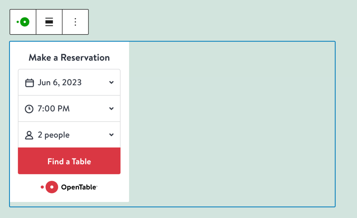Select the 2 people party size text
357x218 pixels.
coord(54,135)
